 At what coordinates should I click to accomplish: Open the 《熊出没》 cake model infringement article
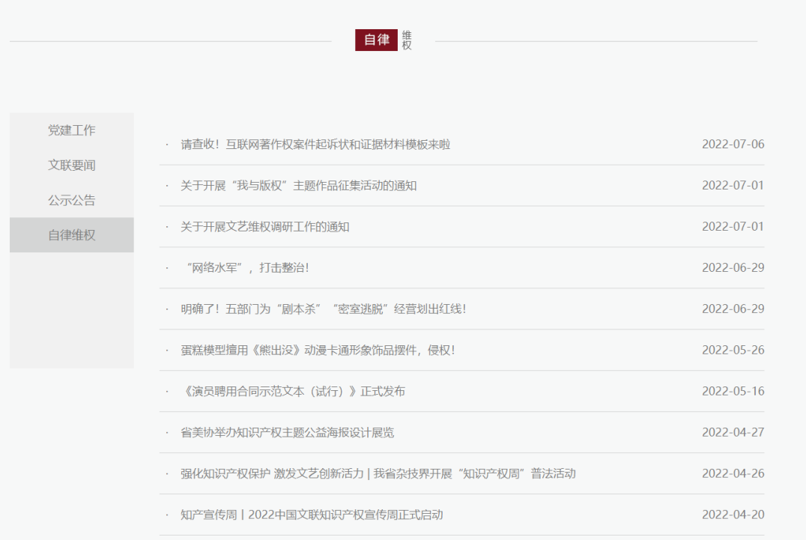click(x=318, y=351)
